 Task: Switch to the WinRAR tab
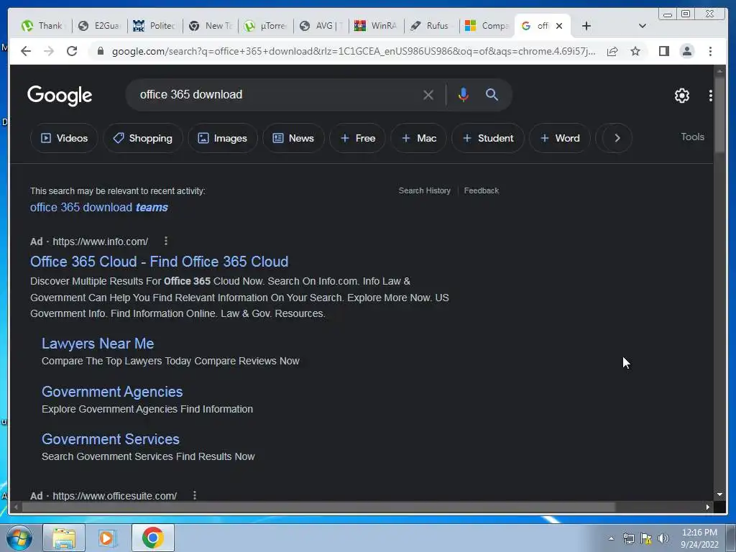(x=377, y=26)
